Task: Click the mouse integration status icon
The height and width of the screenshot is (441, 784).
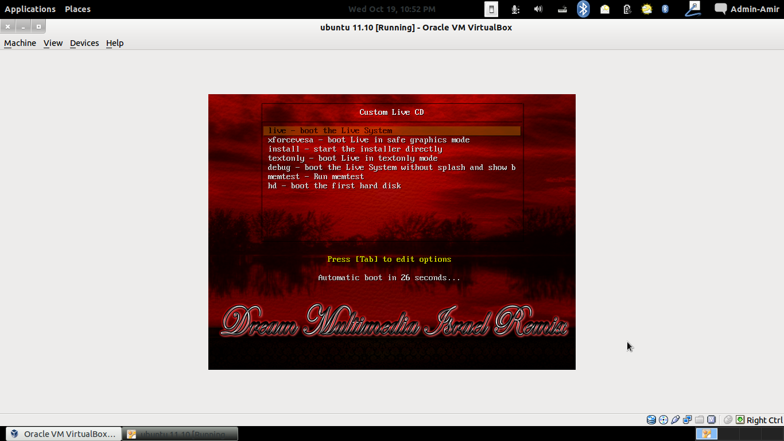Action: point(728,420)
